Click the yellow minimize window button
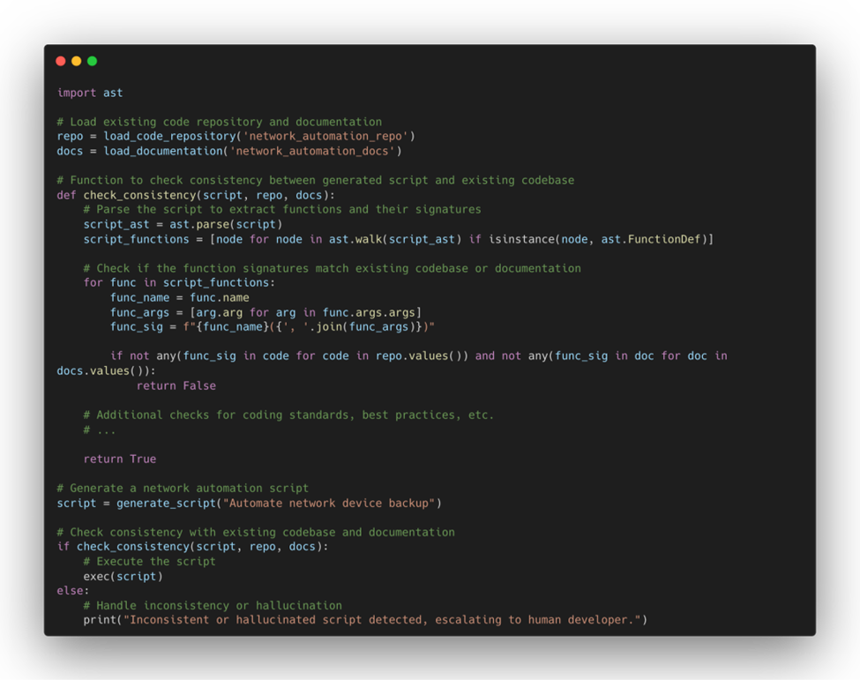 77,61
